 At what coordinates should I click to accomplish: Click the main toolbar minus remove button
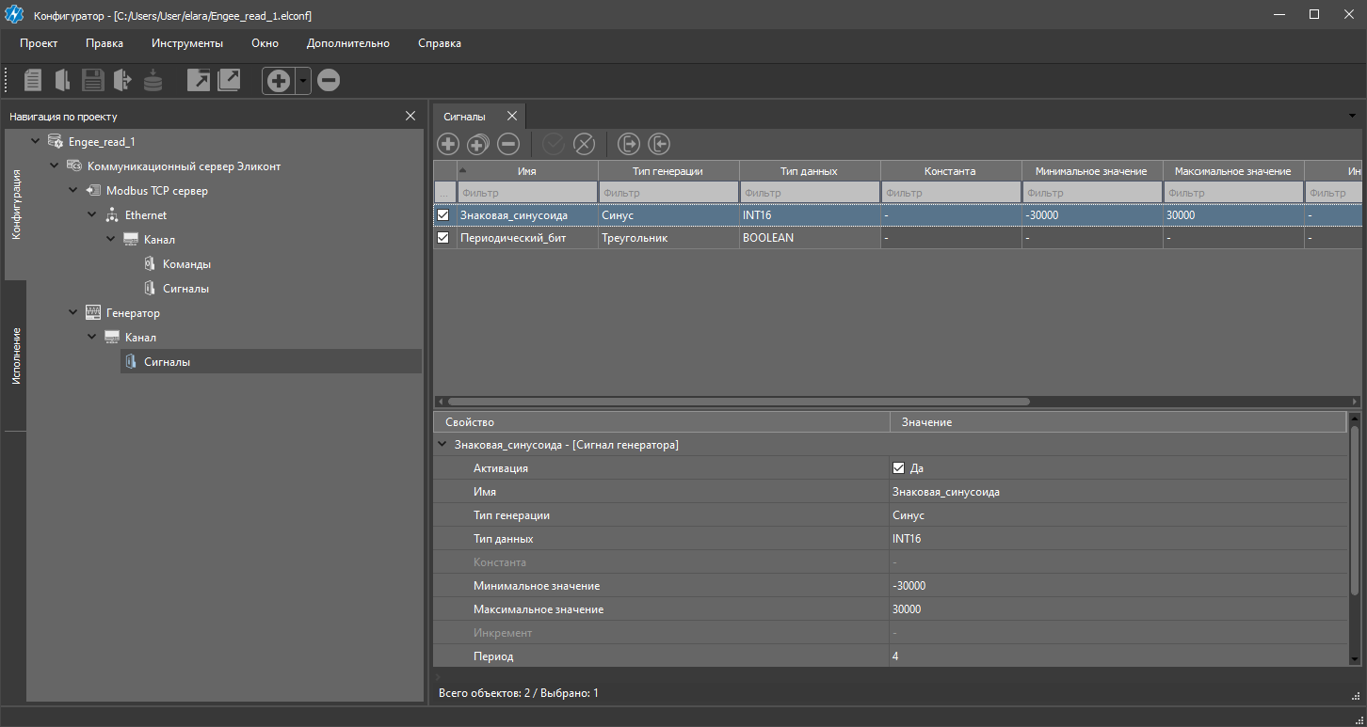(x=329, y=81)
